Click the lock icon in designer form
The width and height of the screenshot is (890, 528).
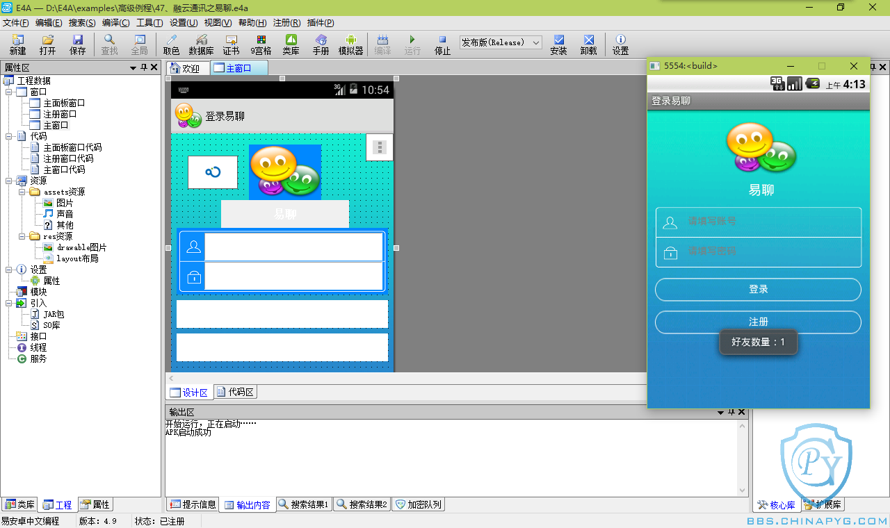(x=194, y=277)
